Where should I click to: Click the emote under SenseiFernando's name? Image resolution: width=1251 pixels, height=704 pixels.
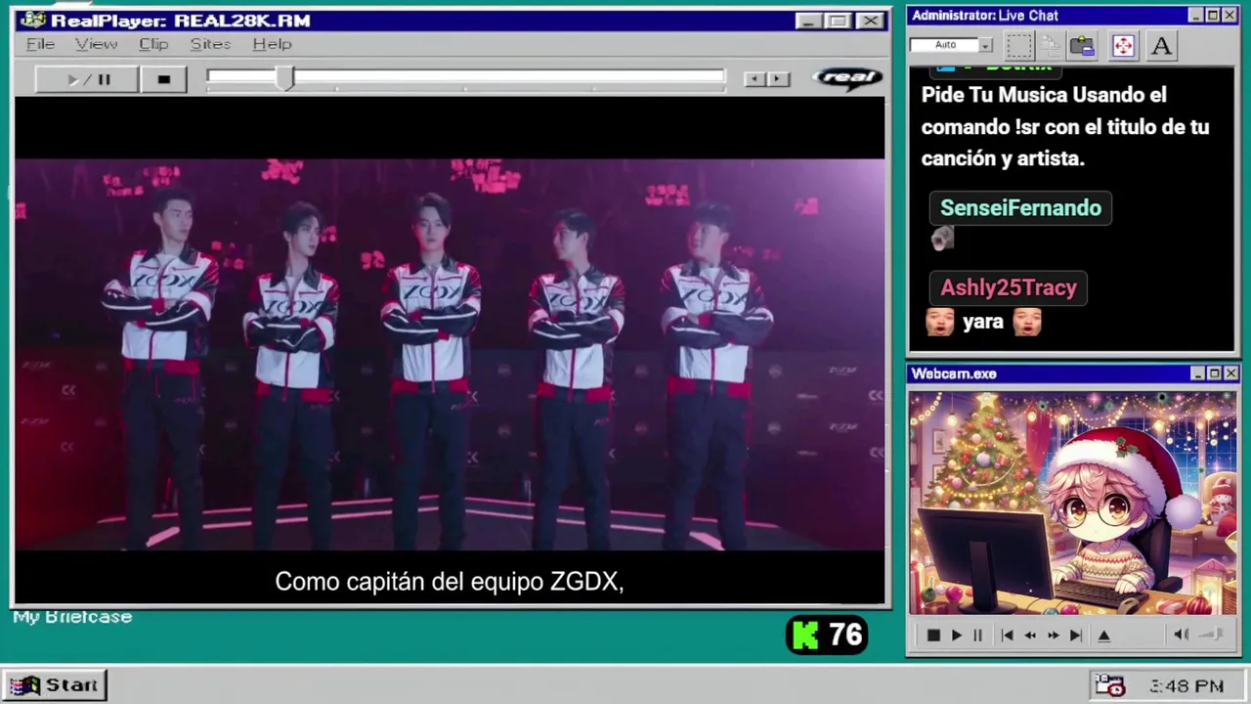pos(941,240)
